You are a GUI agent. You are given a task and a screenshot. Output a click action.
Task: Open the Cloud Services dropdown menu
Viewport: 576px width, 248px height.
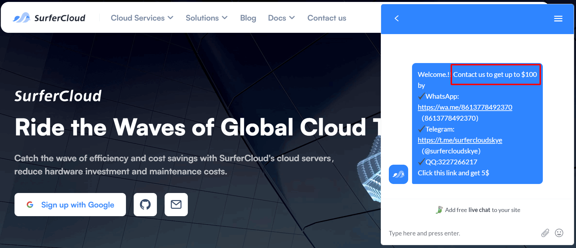142,18
